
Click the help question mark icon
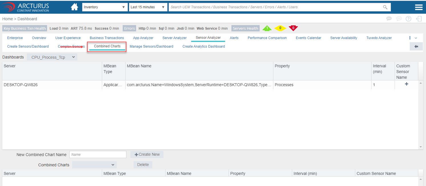tap(409, 19)
